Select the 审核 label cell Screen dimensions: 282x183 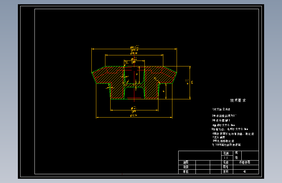coord(187,172)
